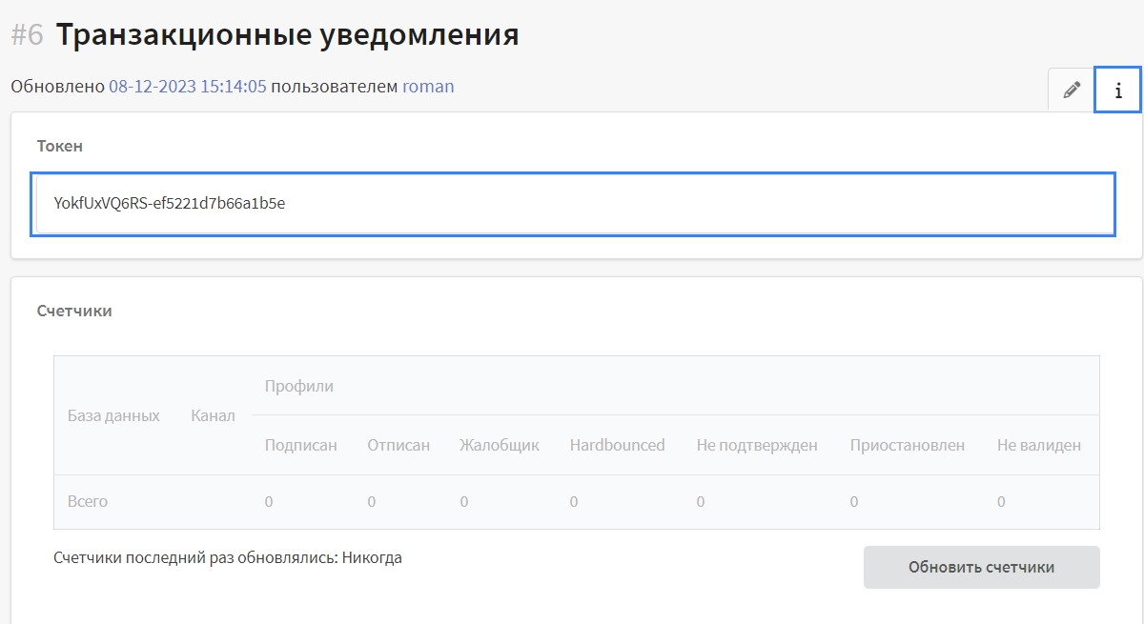The width and height of the screenshot is (1144, 624).
Task: Click the pencil edit icon
Action: point(1072,91)
